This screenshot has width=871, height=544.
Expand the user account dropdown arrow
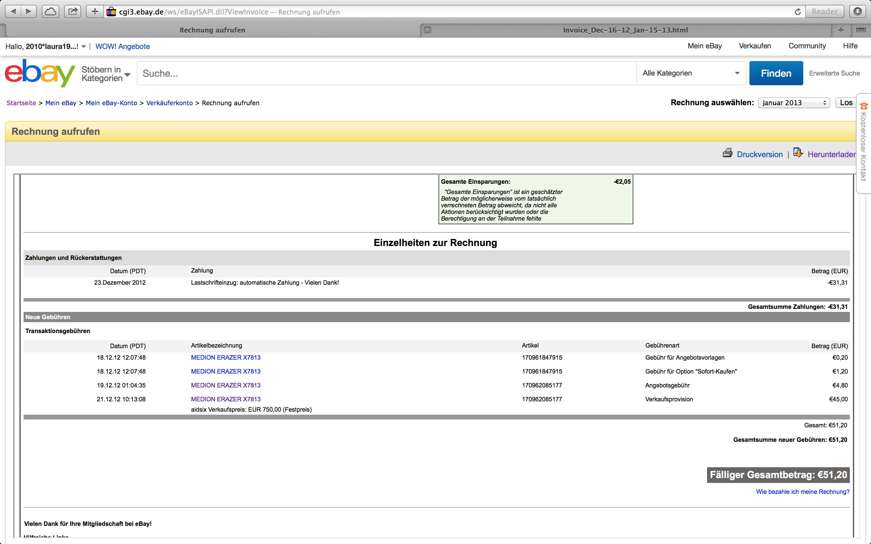click(x=83, y=47)
